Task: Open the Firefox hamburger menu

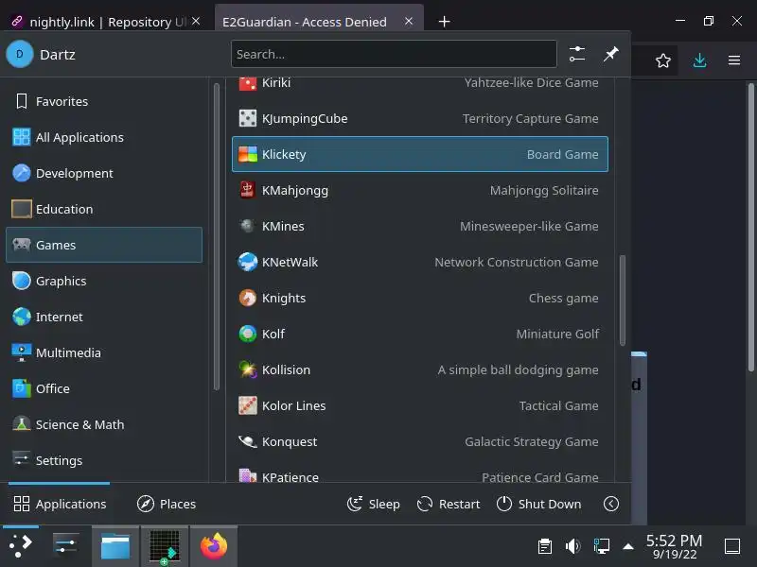Action: (734, 60)
